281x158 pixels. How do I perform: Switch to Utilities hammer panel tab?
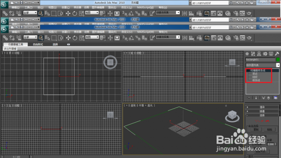pos(277,54)
